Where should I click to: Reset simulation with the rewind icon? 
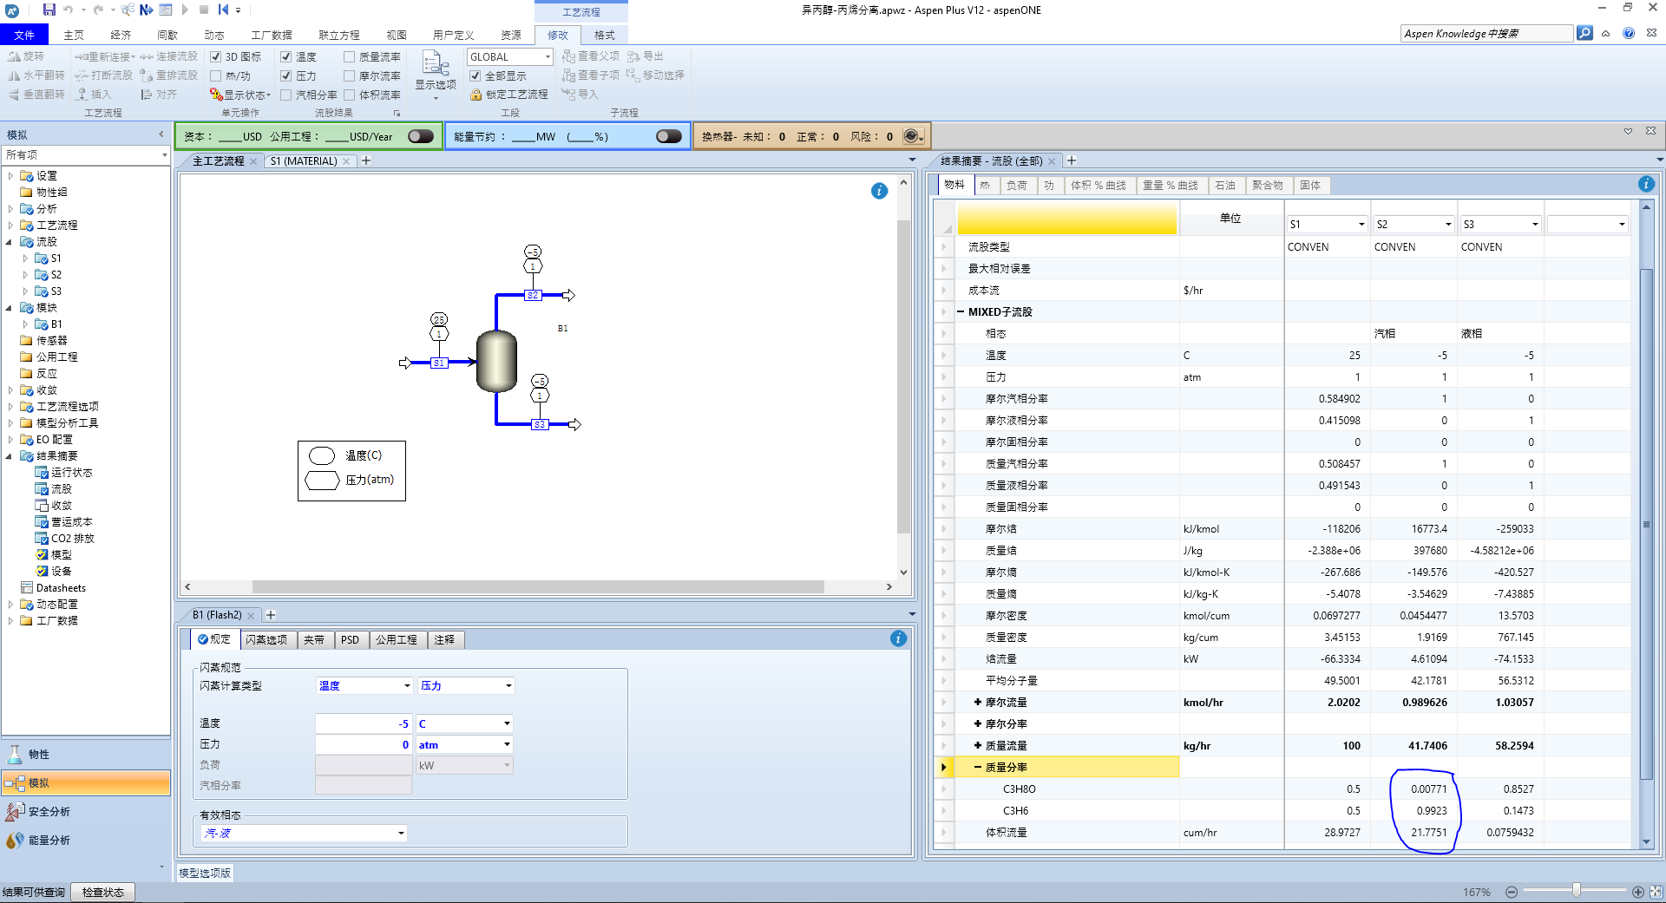(223, 10)
